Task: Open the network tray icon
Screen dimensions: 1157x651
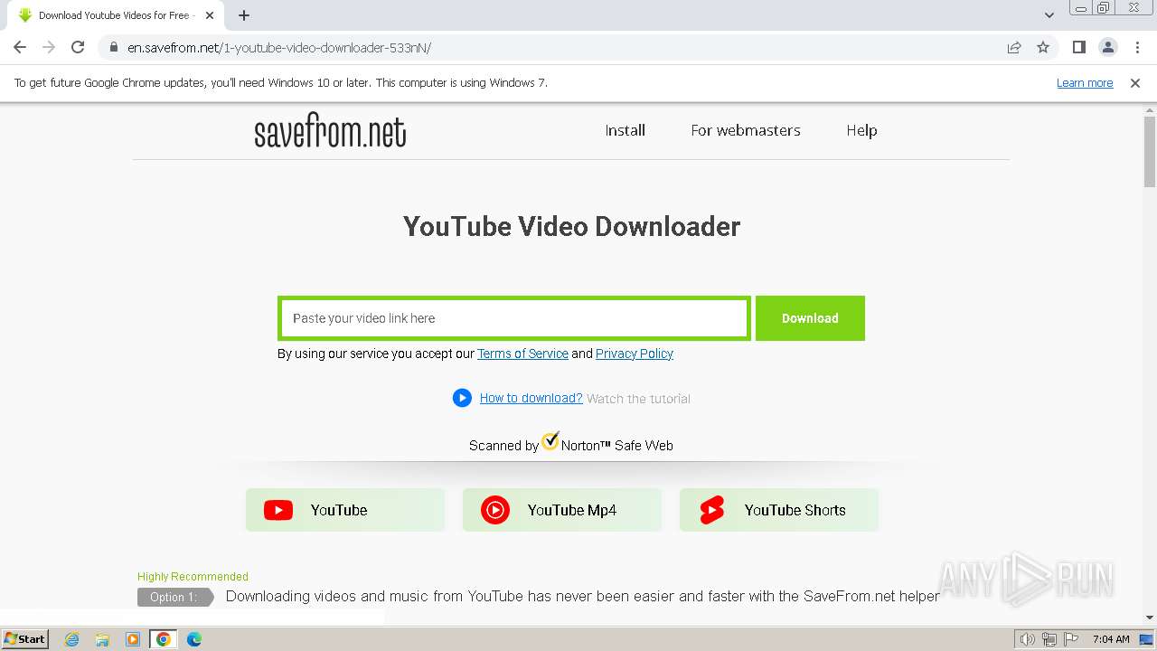Action: 1049,639
